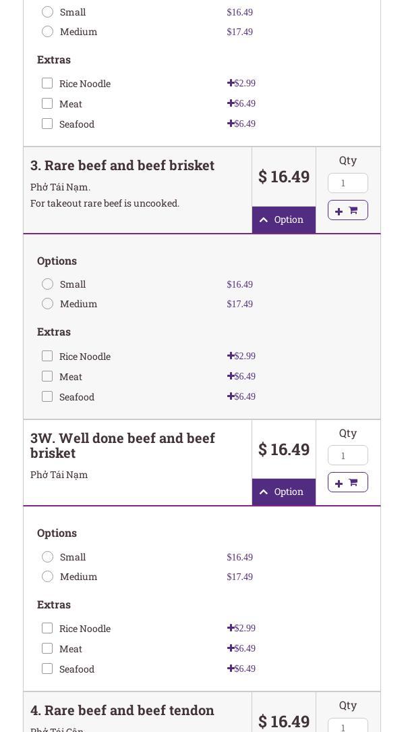Click the 4. Rare beef and beef tendon title
408x732 pixels.
(x=122, y=710)
